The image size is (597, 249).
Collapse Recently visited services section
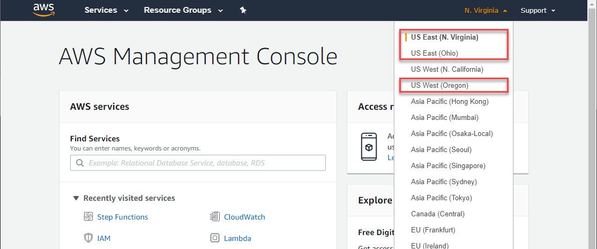76,198
